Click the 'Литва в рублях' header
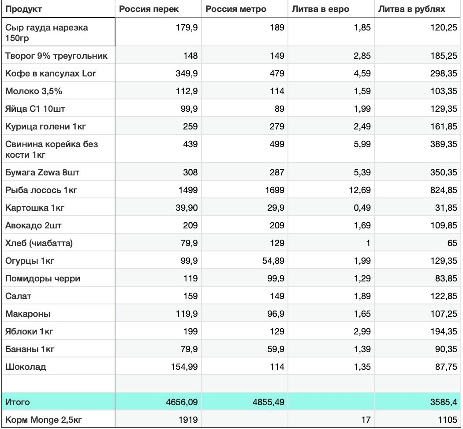Viewport: 463px width, 429px height. (x=417, y=9)
